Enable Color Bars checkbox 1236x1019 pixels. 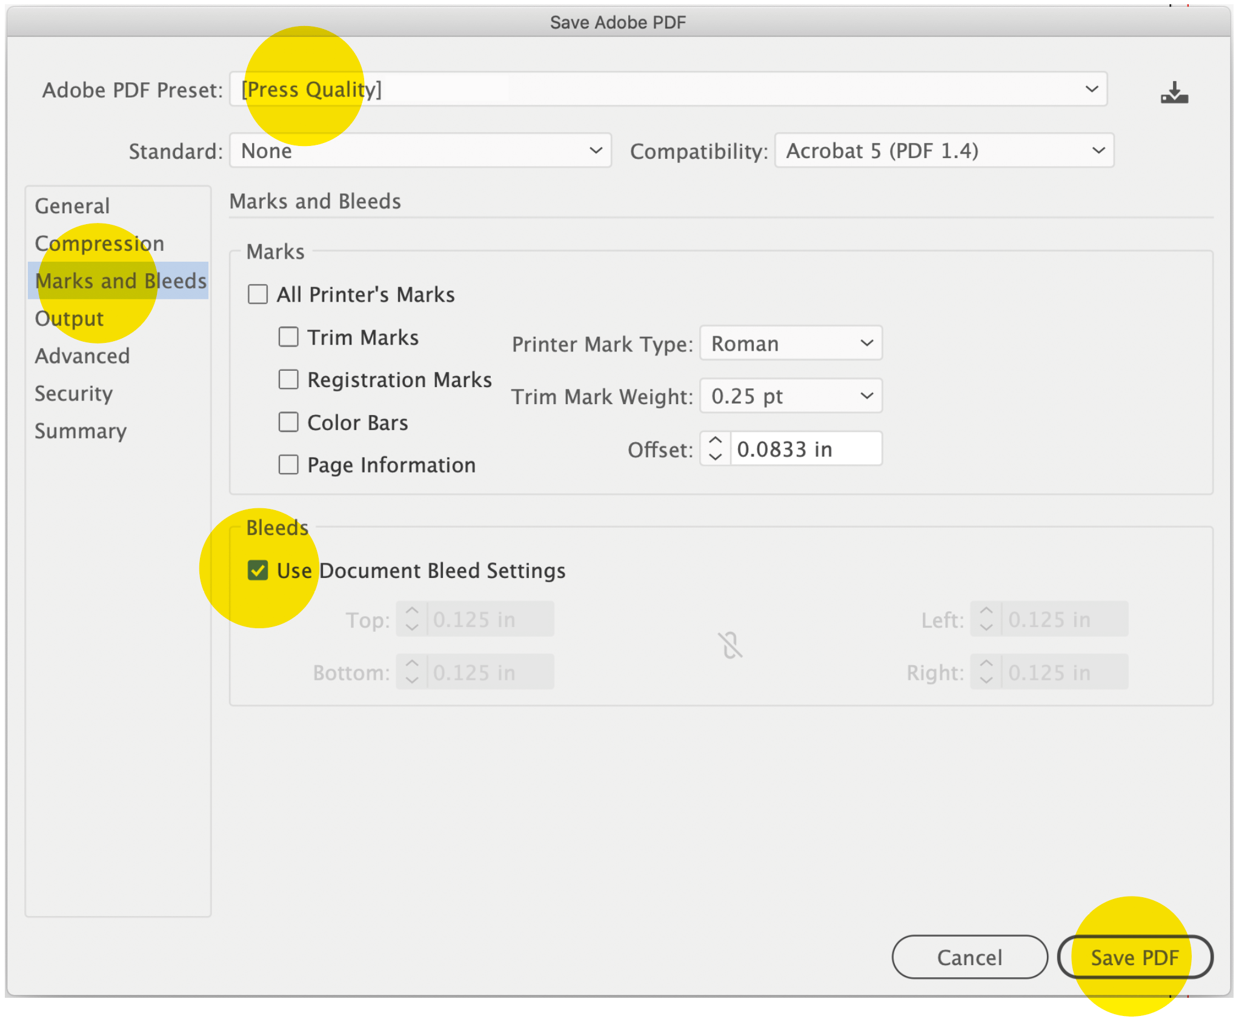tap(288, 422)
